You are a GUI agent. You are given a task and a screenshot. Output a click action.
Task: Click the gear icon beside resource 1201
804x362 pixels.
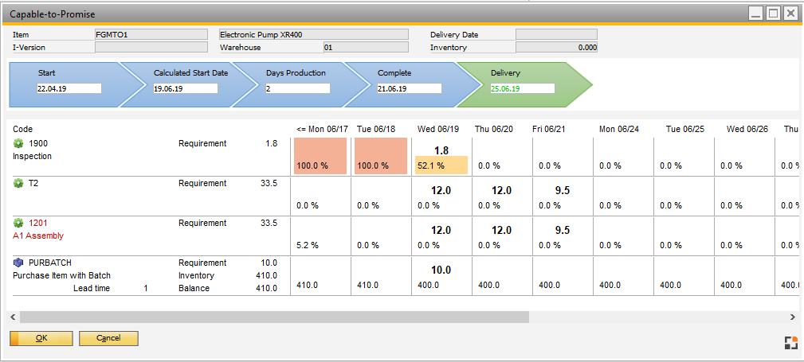18,223
